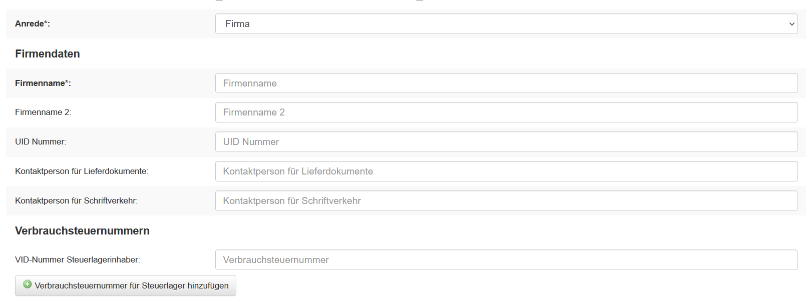Screen dimensions: 806x298
Task: Click the Firmenname 2 label text
Action: pos(43,112)
